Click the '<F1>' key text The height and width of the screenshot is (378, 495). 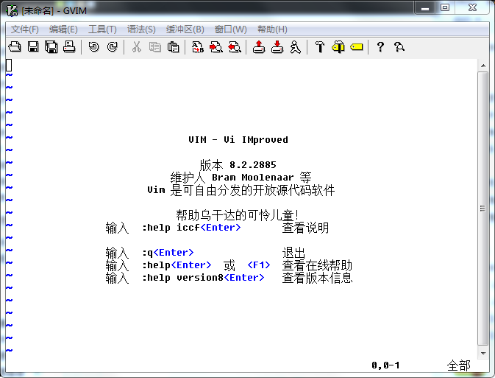tap(259, 265)
